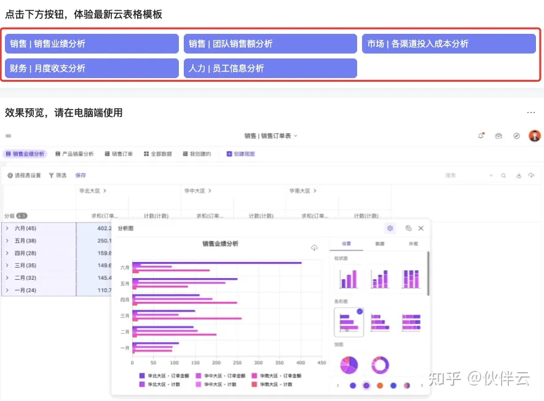Pick the orange color theme swatch

point(380,386)
